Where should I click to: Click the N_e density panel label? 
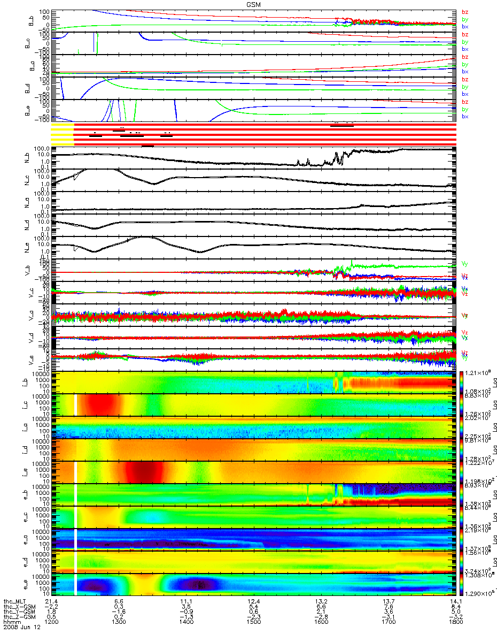click(x=26, y=248)
